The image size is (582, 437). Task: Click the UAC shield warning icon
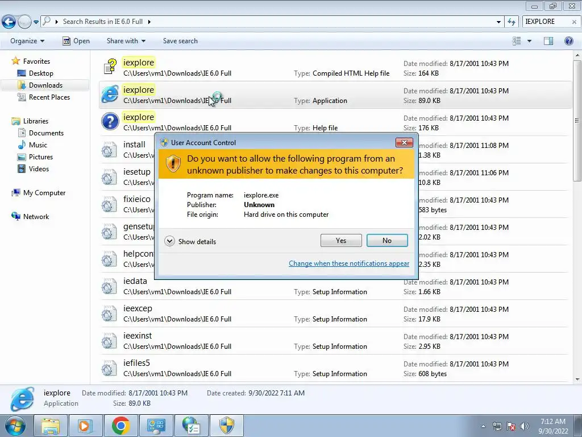[x=173, y=163]
